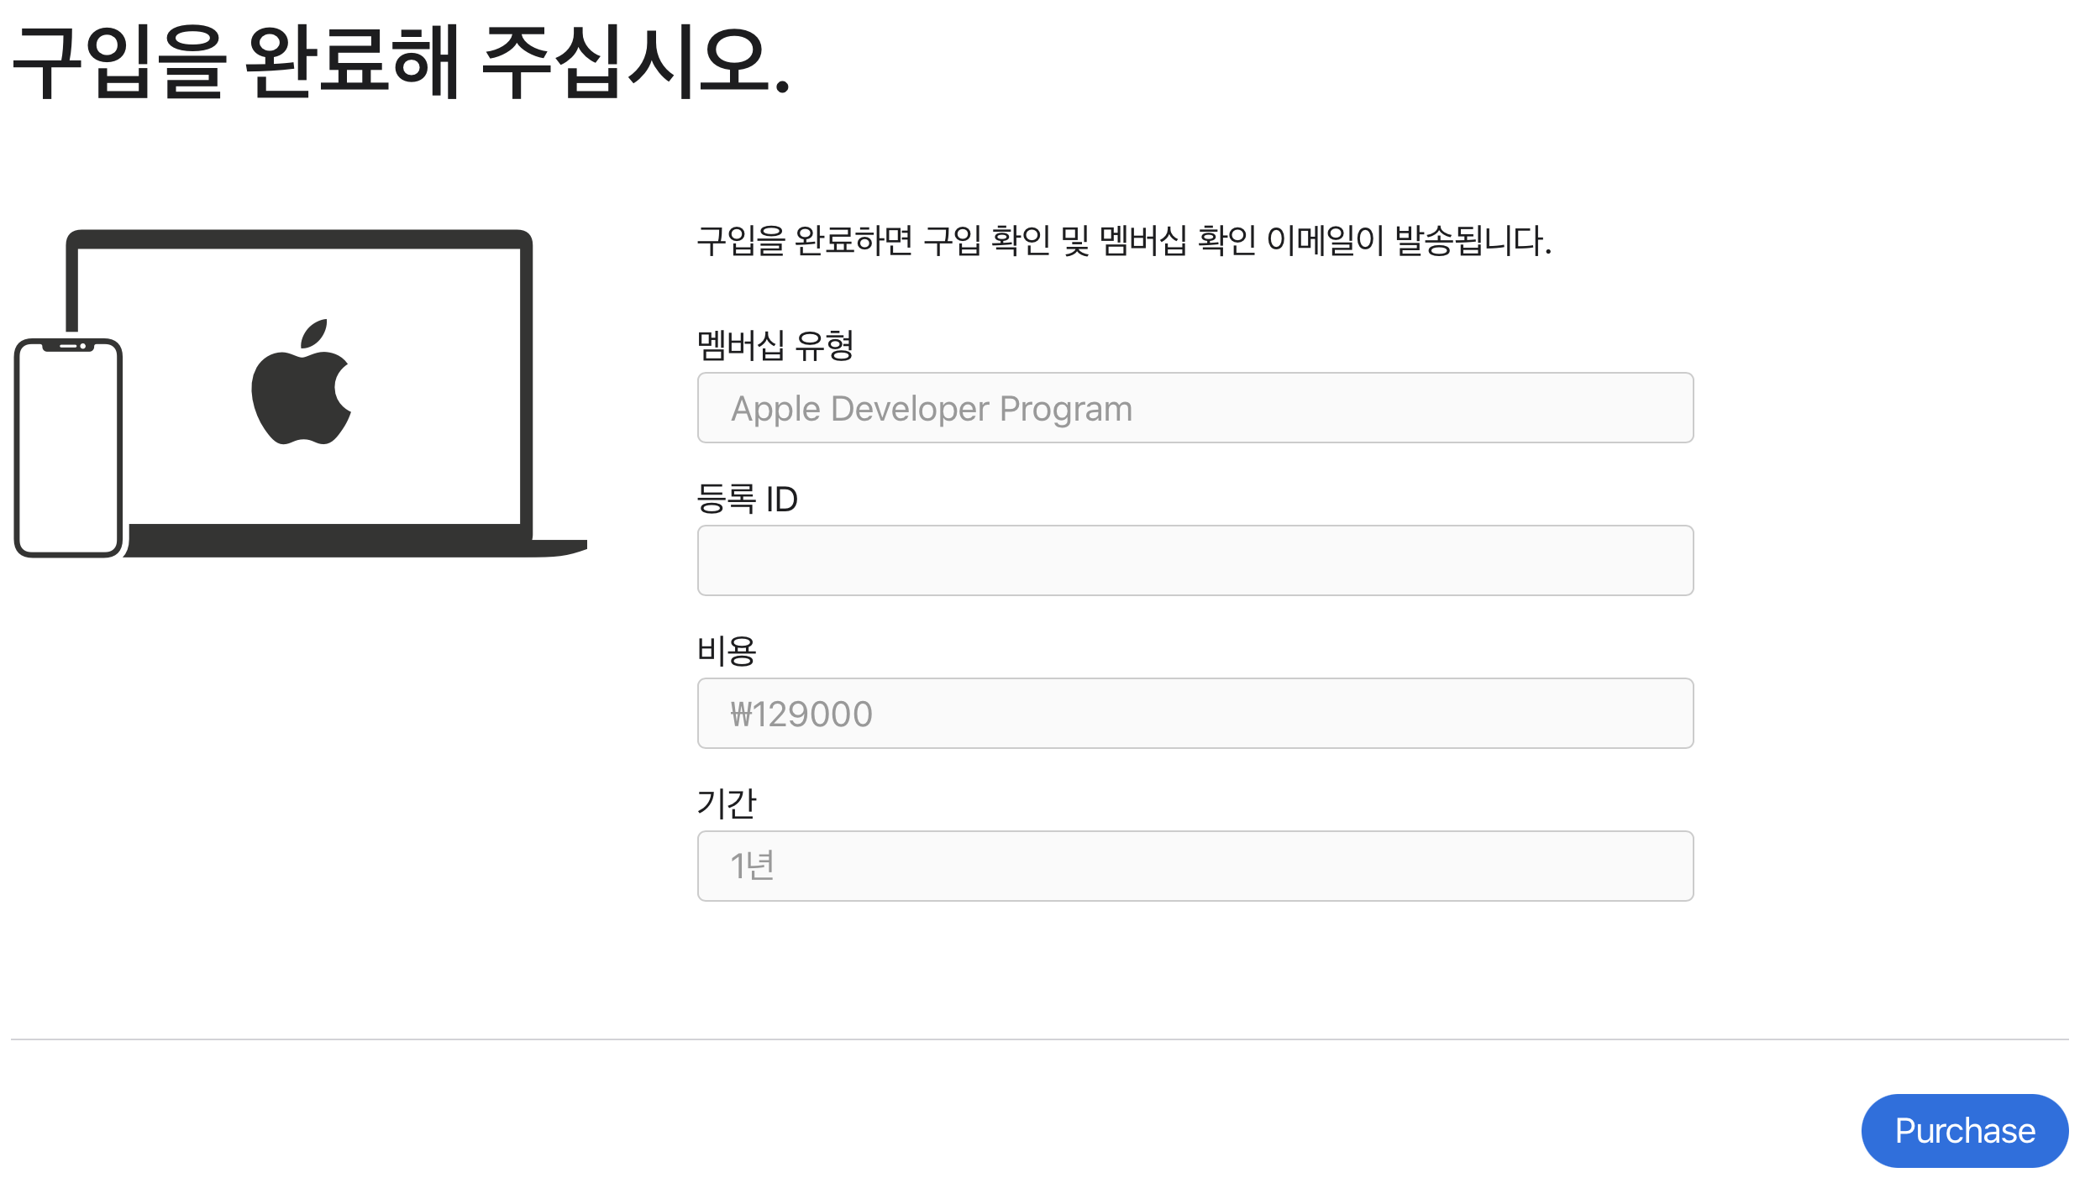Image resolution: width=2085 pixels, height=1204 pixels.
Task: Focus the empty 등록 ID field
Action: pos(1195,561)
